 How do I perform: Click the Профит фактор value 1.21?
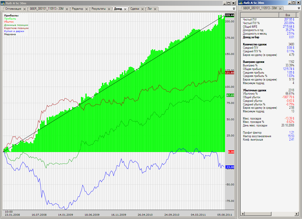292,133
